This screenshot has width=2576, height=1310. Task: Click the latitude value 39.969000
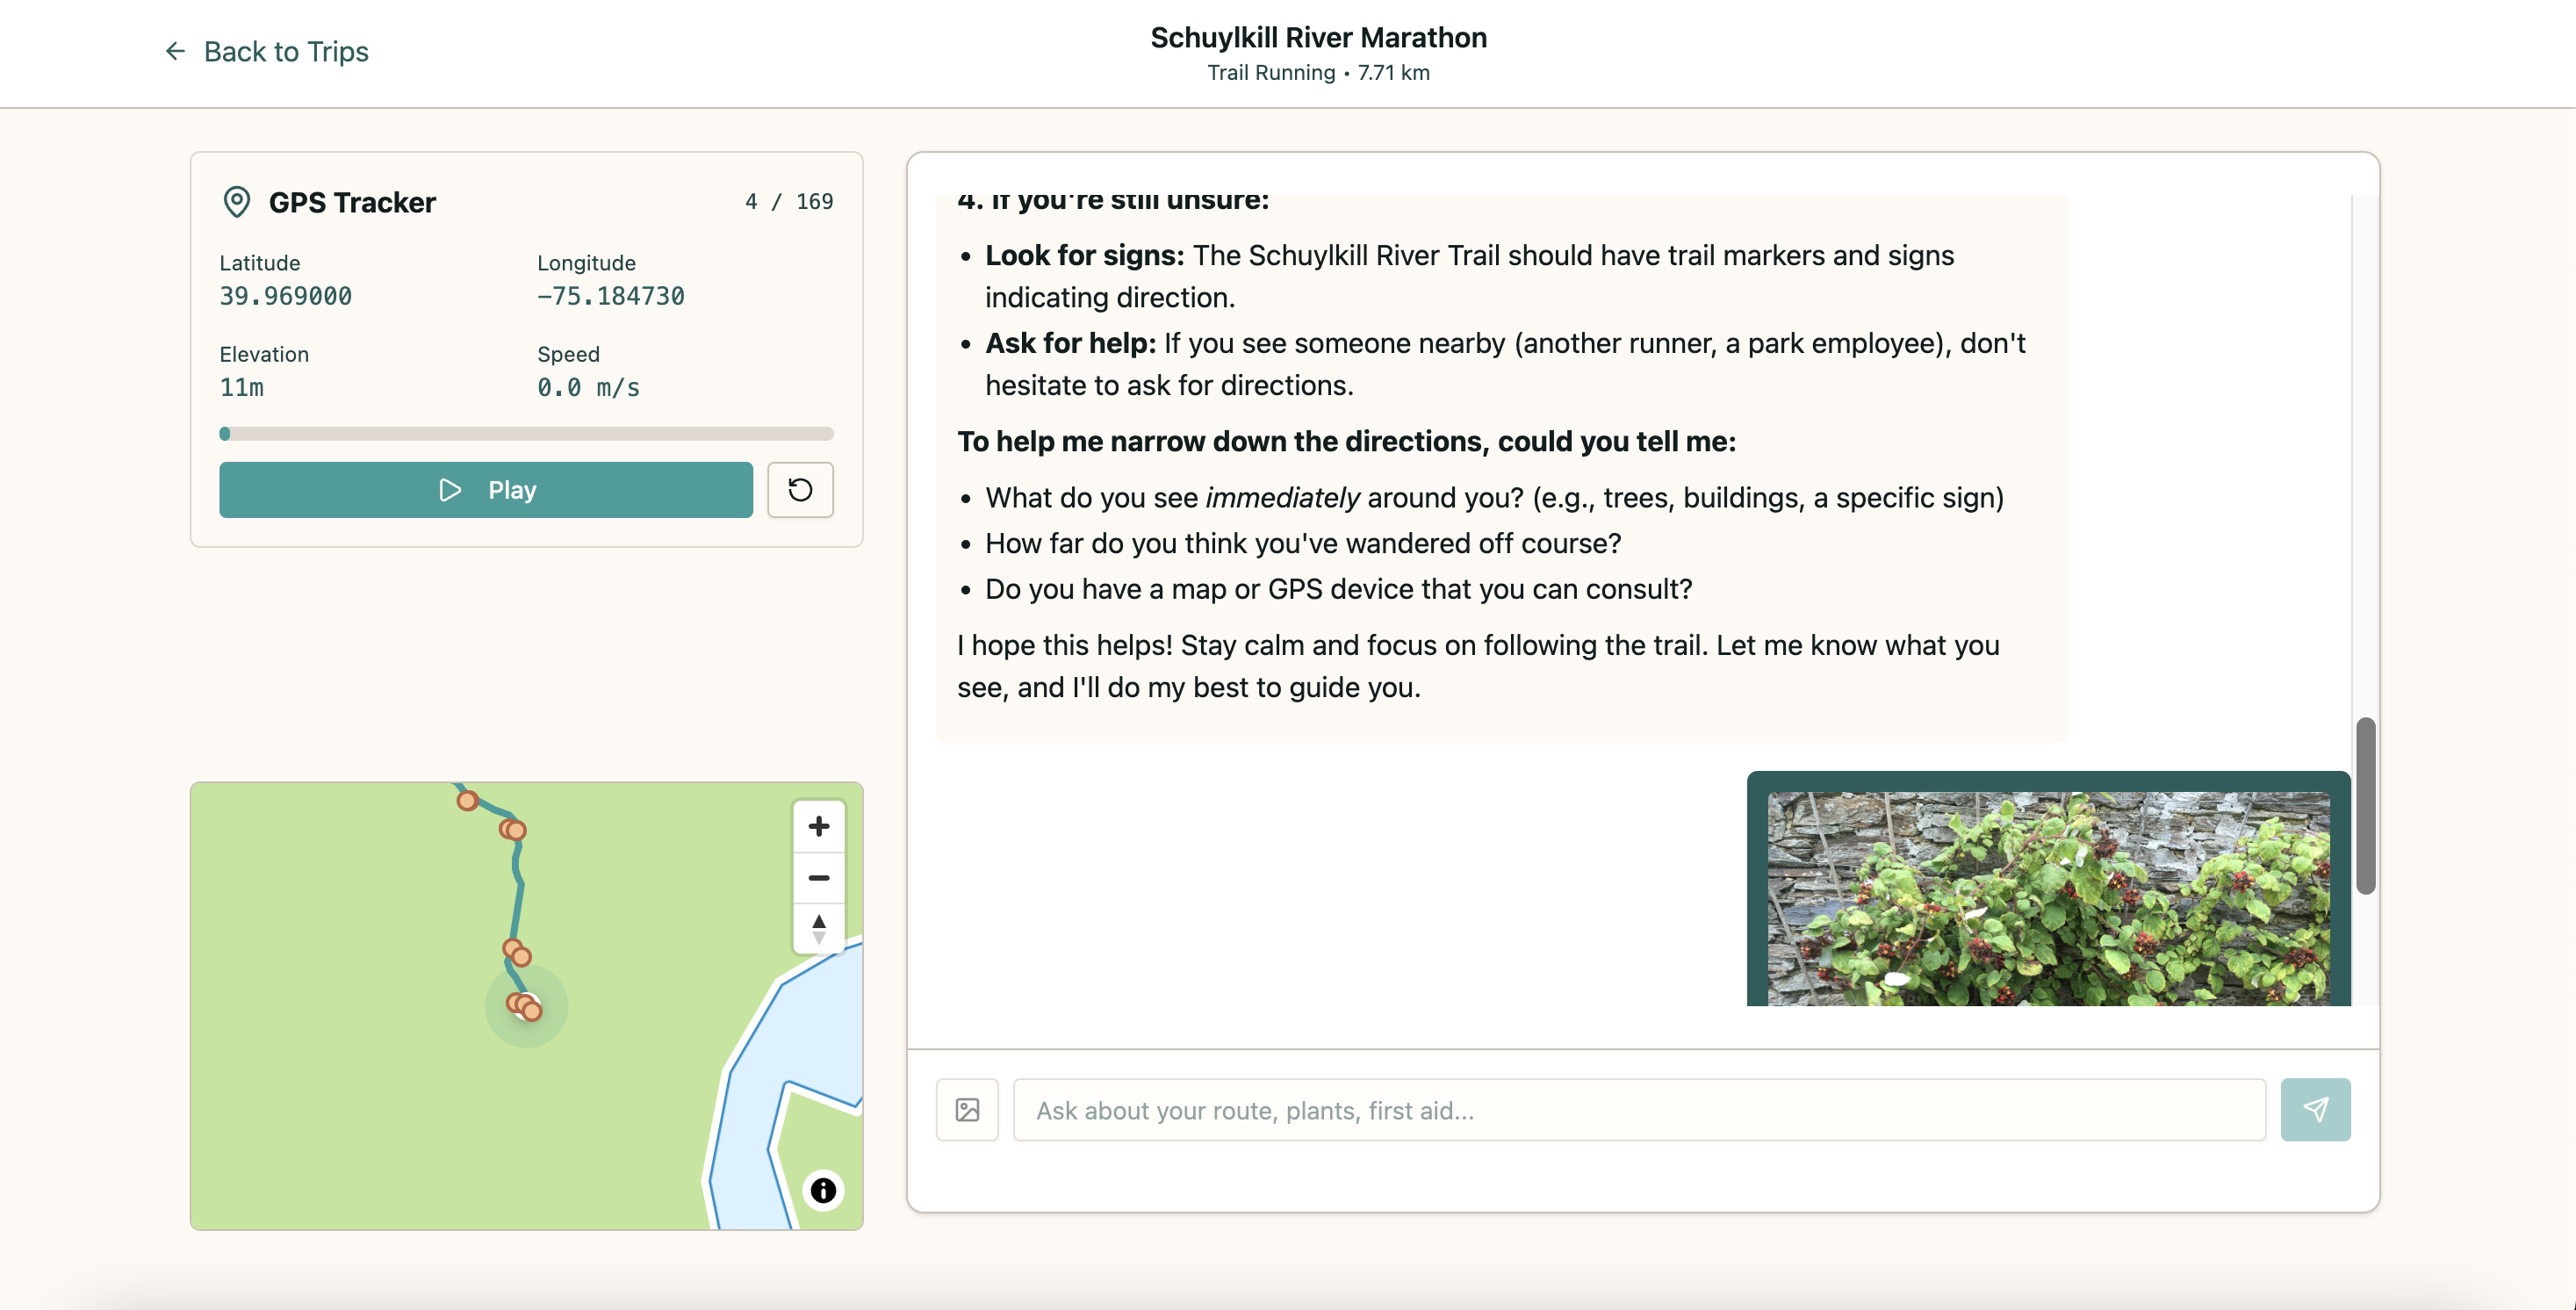tap(285, 296)
